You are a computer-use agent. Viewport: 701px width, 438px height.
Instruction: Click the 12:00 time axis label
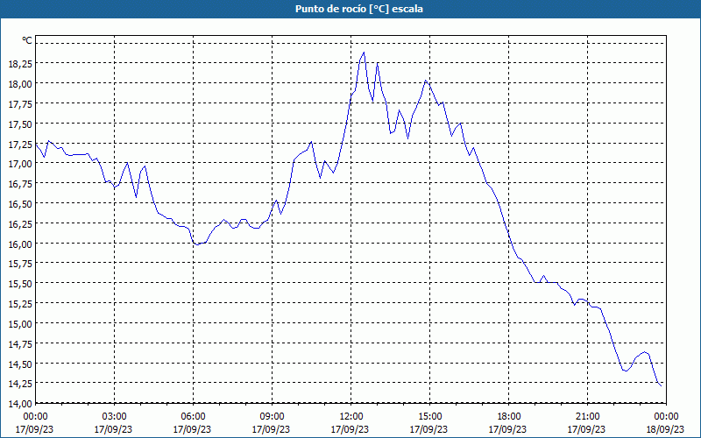[351, 417]
